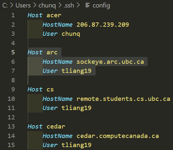Click the config file name in breadcrumb
Image resolution: width=173 pixels, height=150 pixels.
pos(101,6)
